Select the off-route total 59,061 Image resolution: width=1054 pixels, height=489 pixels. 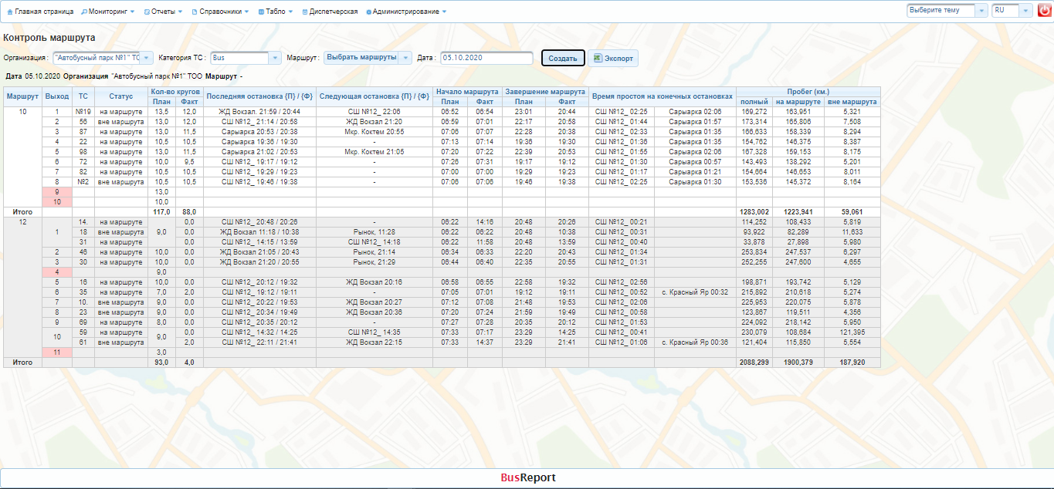852,211
